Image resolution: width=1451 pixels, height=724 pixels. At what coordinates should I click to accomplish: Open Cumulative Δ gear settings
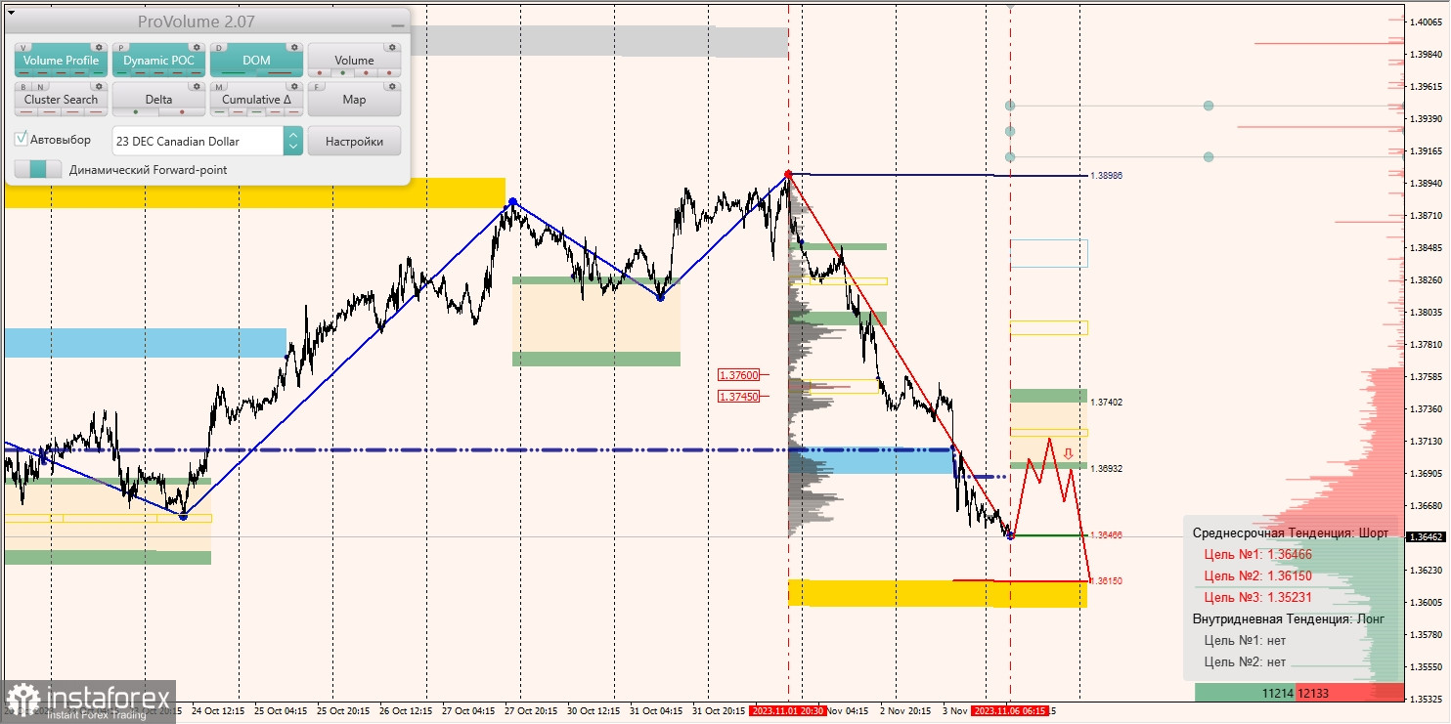point(293,86)
